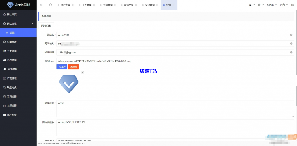Open 广告管理 in the sidebar
Screen dimensions: 297x146
click(x=18, y=78)
